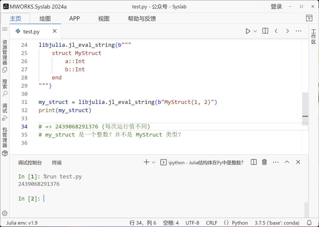The width and height of the screenshot is (319, 227).
Task: Kill the terminal using the trash icon
Action: click(x=264, y=162)
